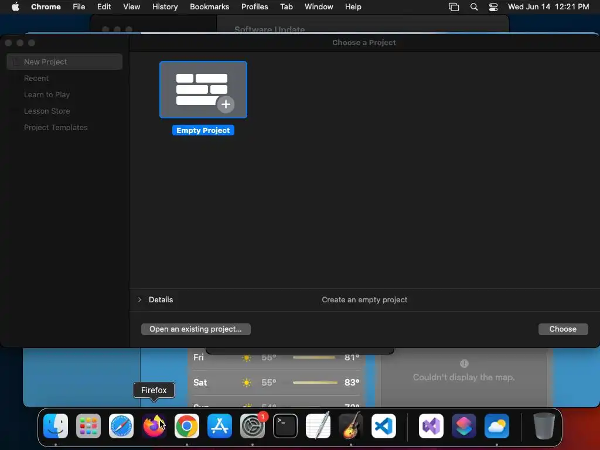The width and height of the screenshot is (600, 450).
Task: Click Couldn't display the map message
Action: (464, 377)
